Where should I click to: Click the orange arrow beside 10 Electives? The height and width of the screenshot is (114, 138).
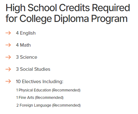pos(8,81)
